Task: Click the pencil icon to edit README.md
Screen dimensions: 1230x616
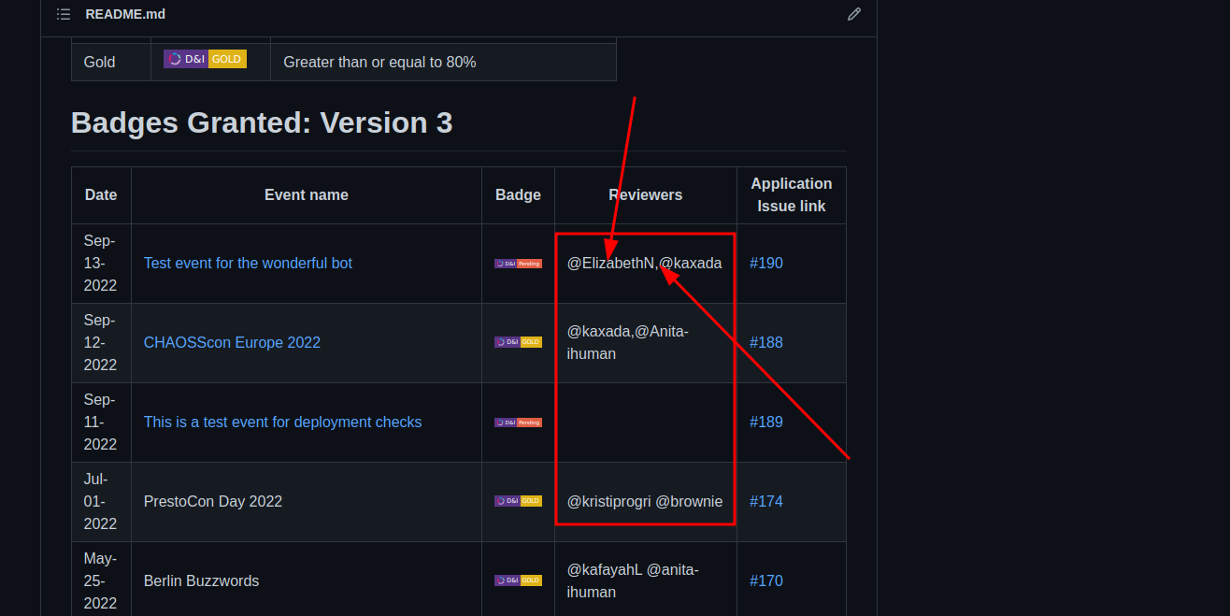Action: (853, 14)
